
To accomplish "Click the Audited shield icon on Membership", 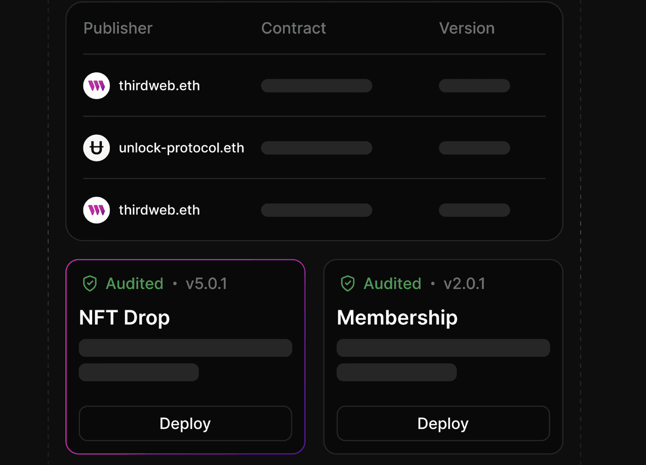I will coord(348,284).
